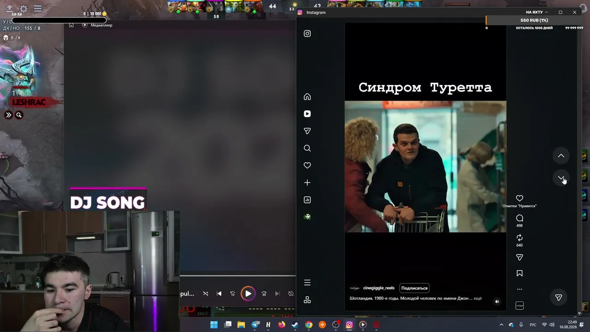Go to the previous reel
The height and width of the screenshot is (332, 590).
(x=561, y=156)
